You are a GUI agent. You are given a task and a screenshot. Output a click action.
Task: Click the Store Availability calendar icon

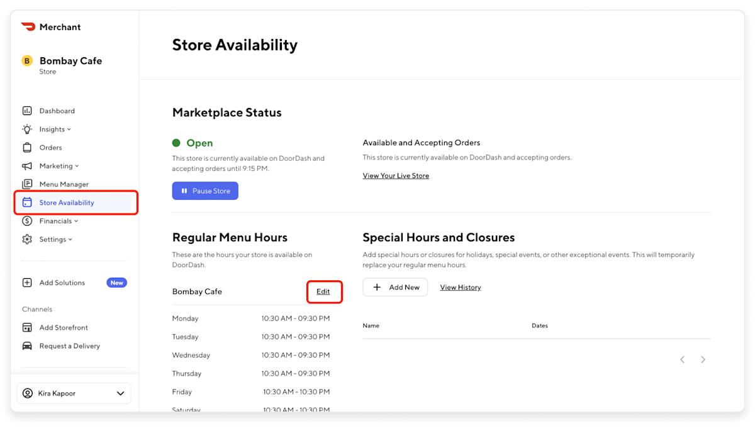pos(27,202)
